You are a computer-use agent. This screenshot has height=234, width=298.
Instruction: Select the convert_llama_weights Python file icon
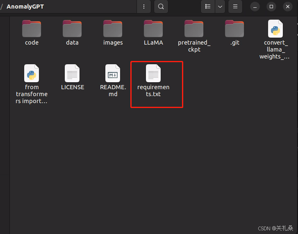pyautogui.click(x=275, y=29)
